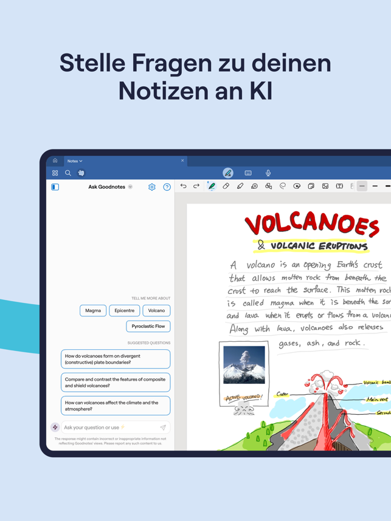This screenshot has height=521, width=391.
Task: Activate the microphone recording icon
Action: [268, 173]
